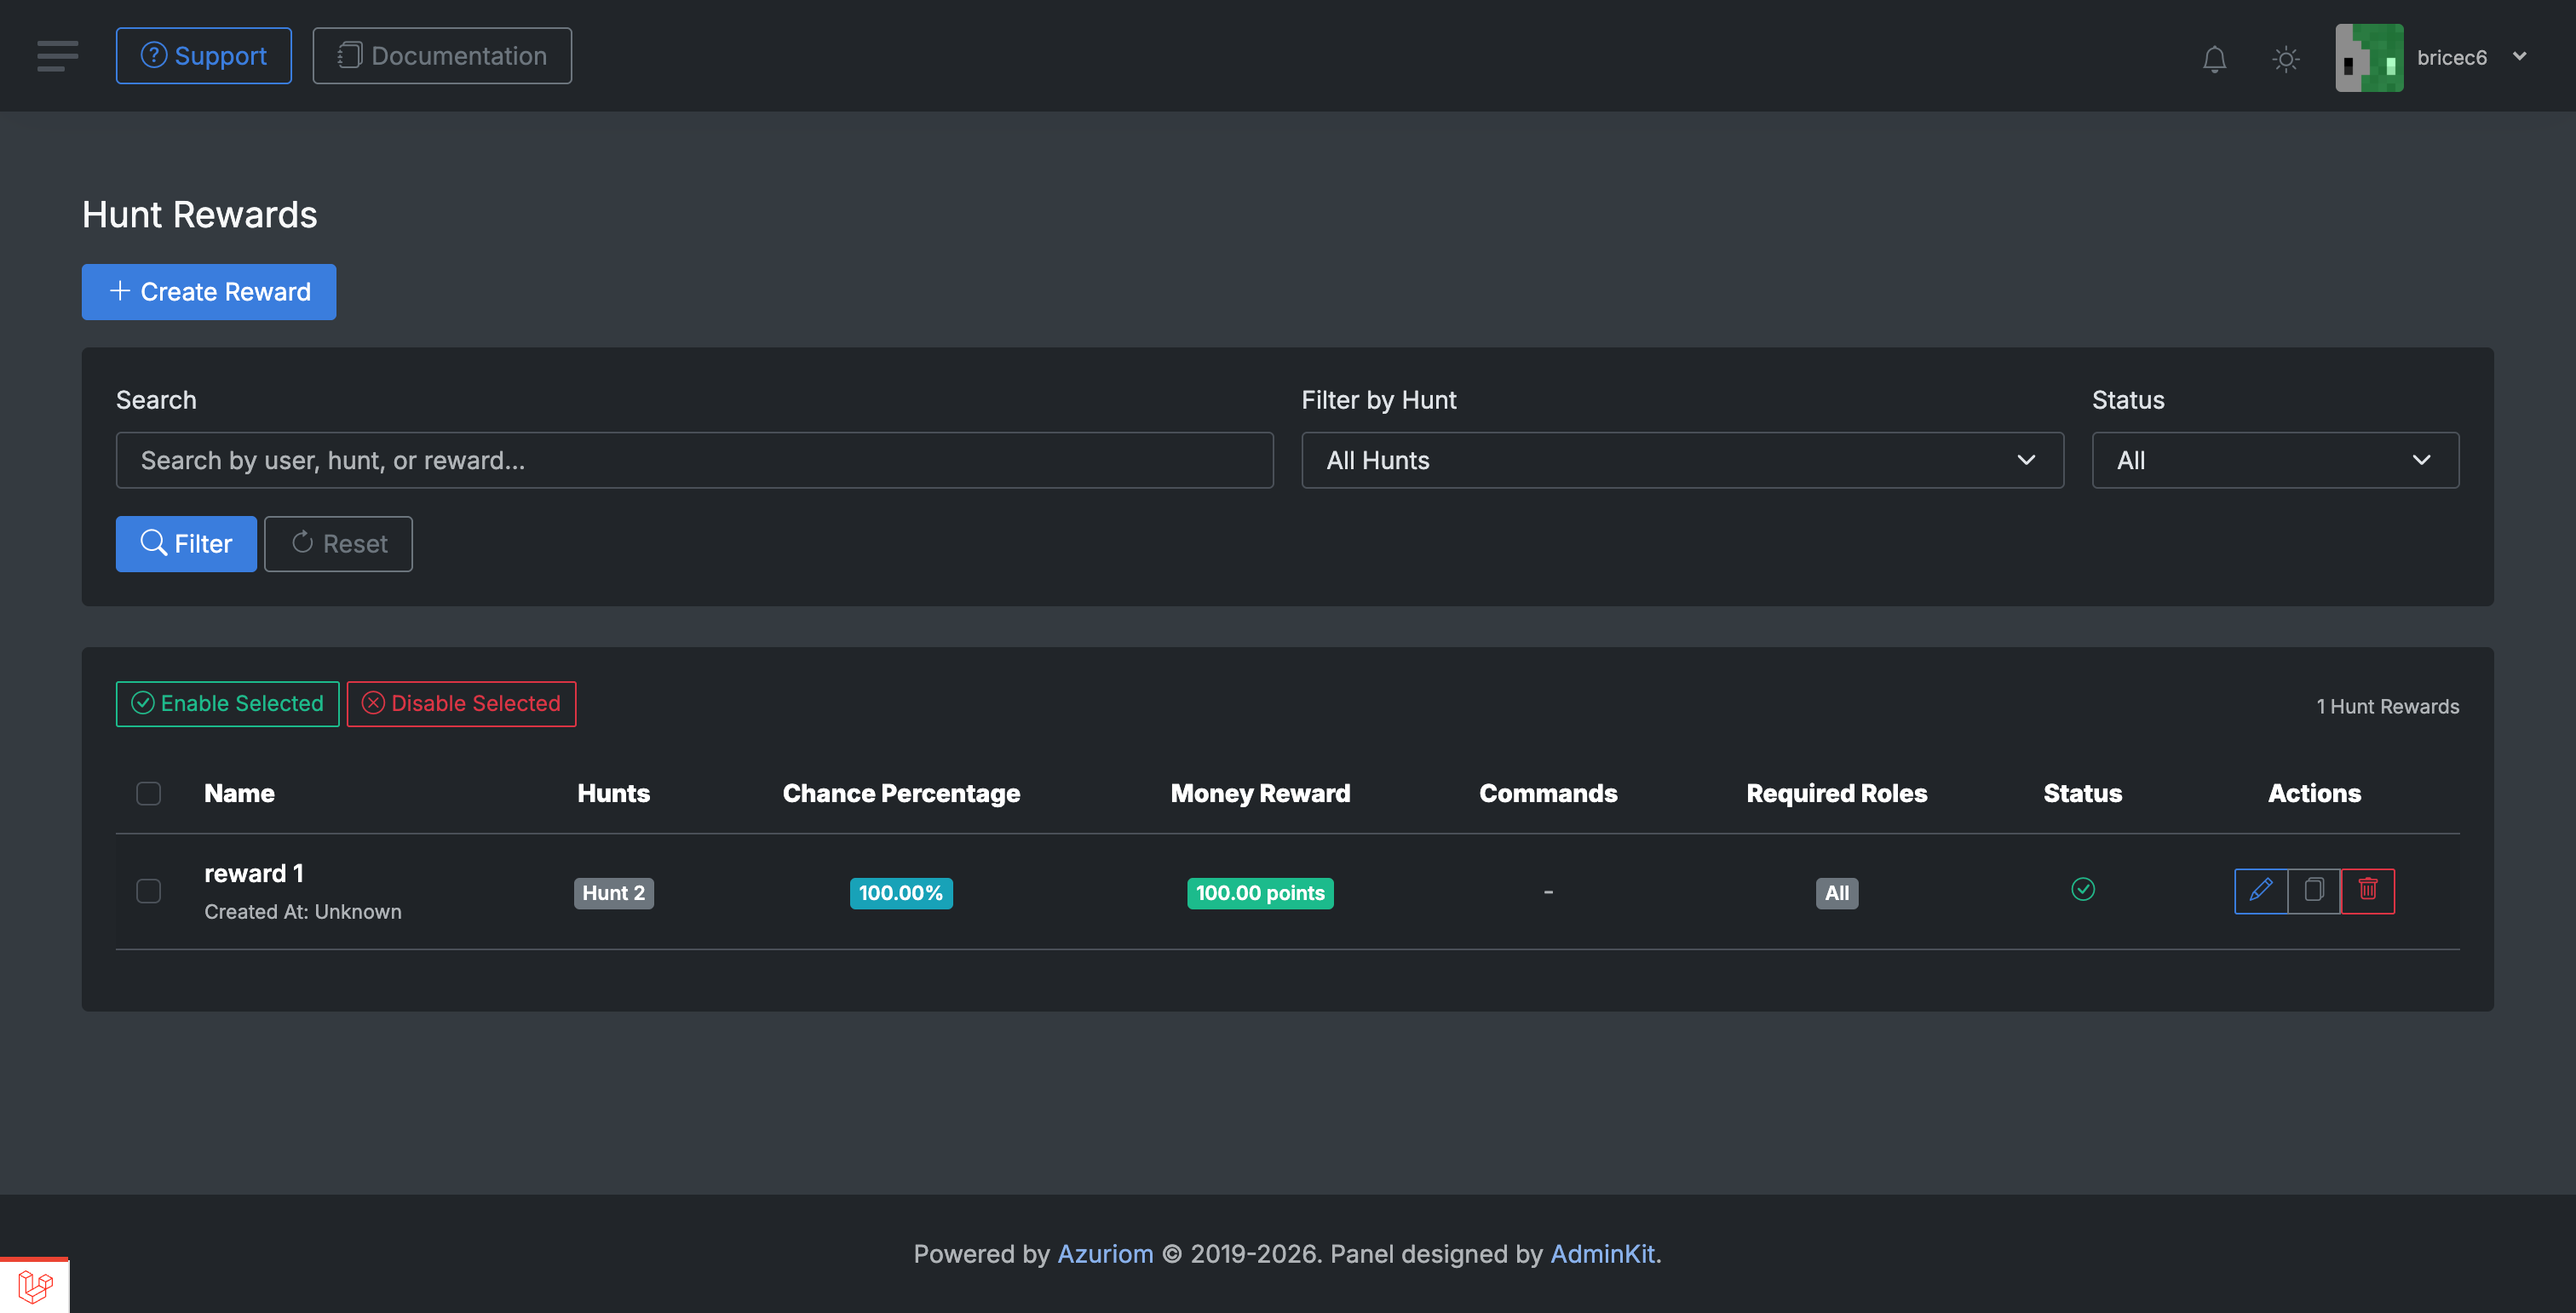2576x1313 pixels.
Task: Click the green status check icon
Action: pos(2082,889)
